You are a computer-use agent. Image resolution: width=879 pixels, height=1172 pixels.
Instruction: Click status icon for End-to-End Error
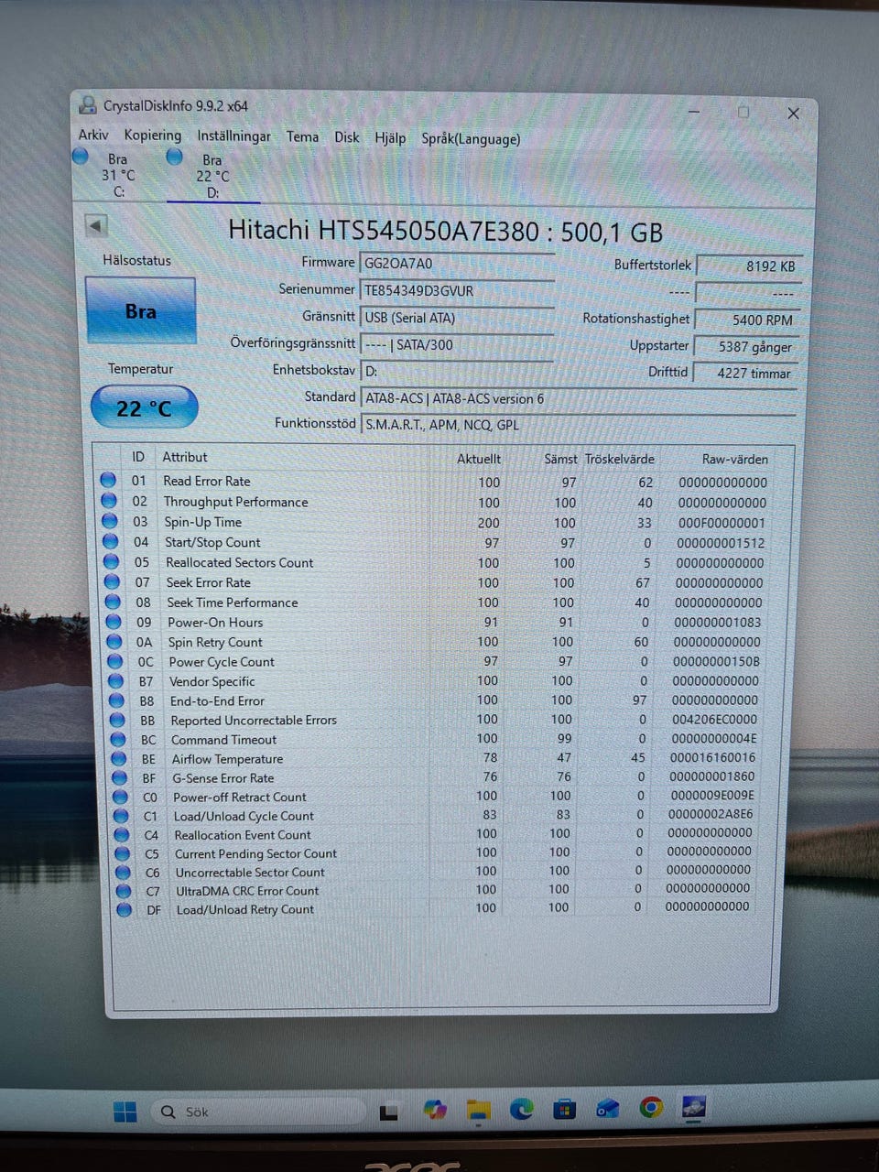click(x=116, y=700)
